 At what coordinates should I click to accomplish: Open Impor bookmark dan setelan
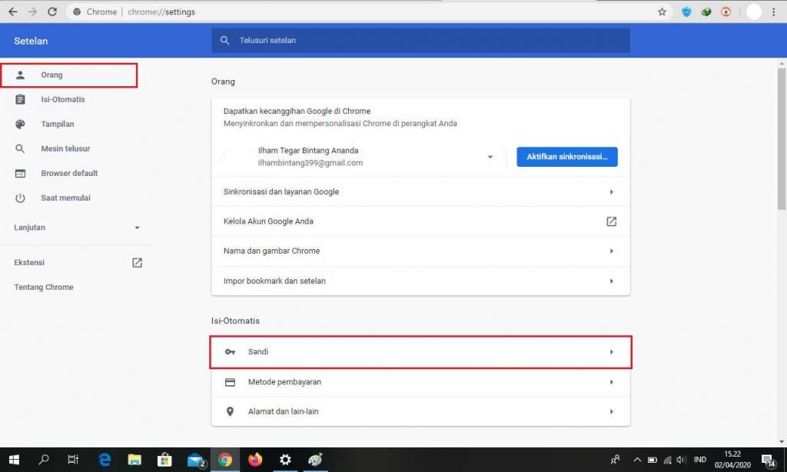(x=420, y=281)
